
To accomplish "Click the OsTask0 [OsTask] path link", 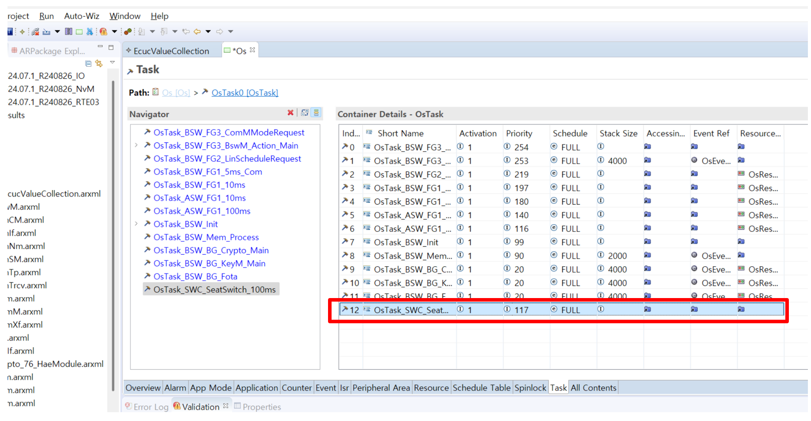I will pyautogui.click(x=244, y=92).
